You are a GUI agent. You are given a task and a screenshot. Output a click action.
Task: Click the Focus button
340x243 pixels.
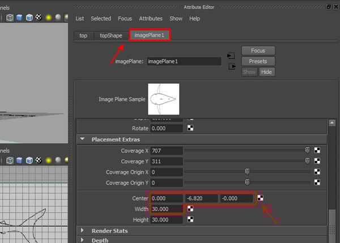(x=258, y=50)
